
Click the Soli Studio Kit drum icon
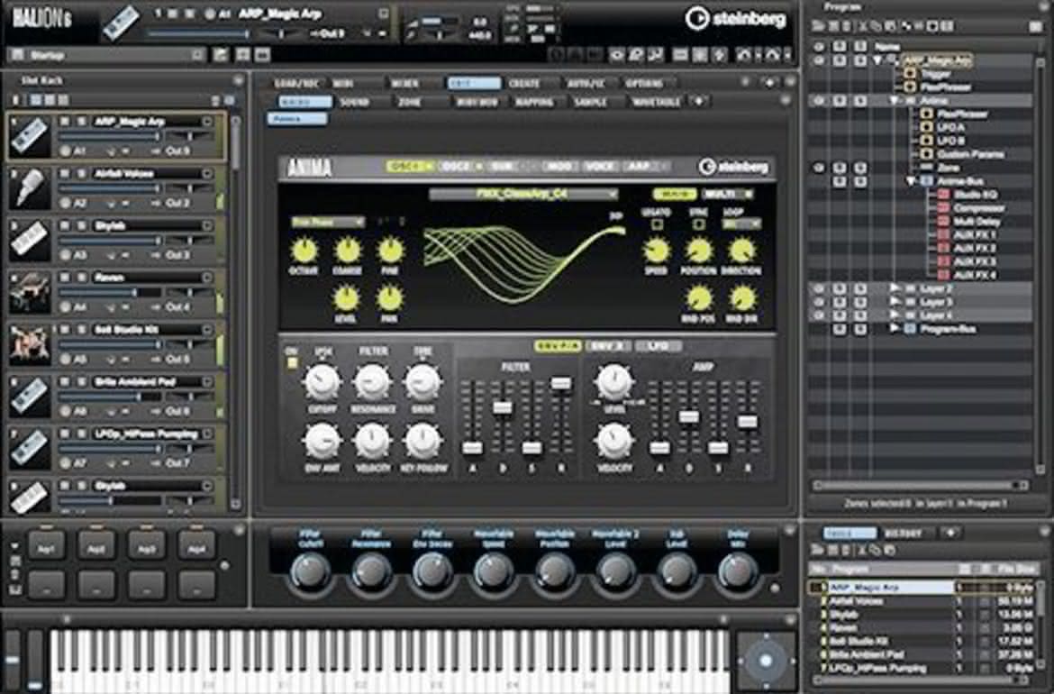(x=30, y=344)
